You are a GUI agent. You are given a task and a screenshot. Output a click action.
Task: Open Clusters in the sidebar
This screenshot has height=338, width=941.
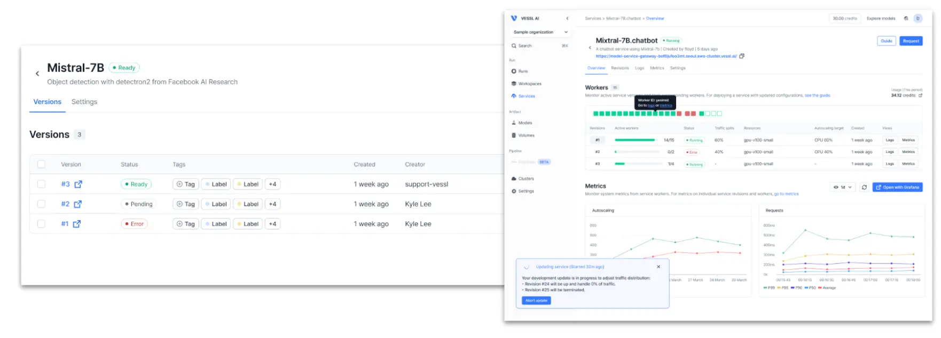[x=523, y=179]
